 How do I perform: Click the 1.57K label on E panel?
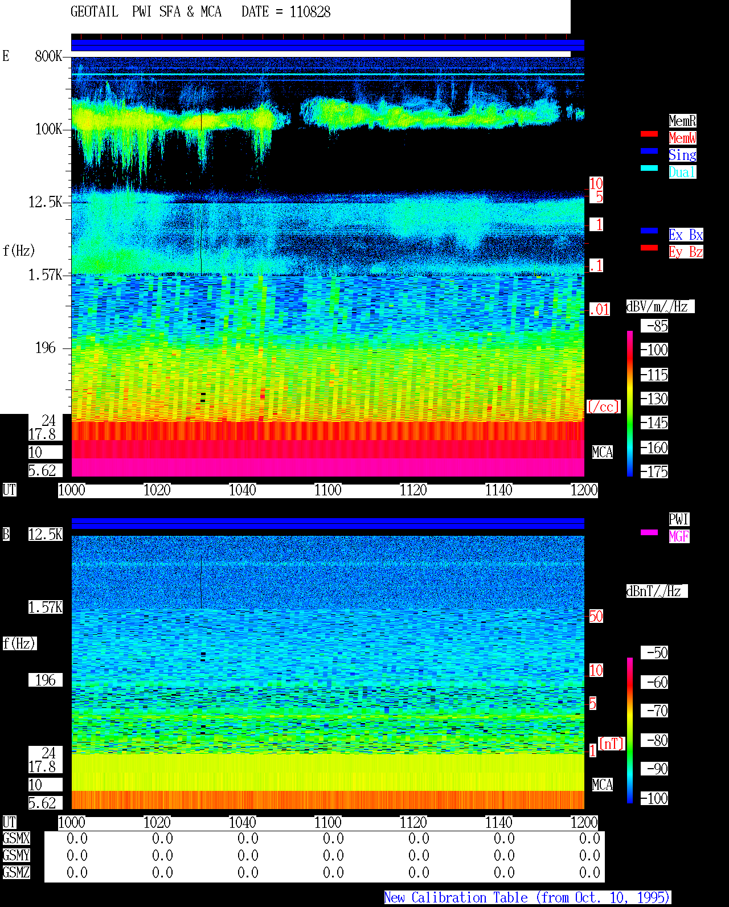tap(46, 274)
